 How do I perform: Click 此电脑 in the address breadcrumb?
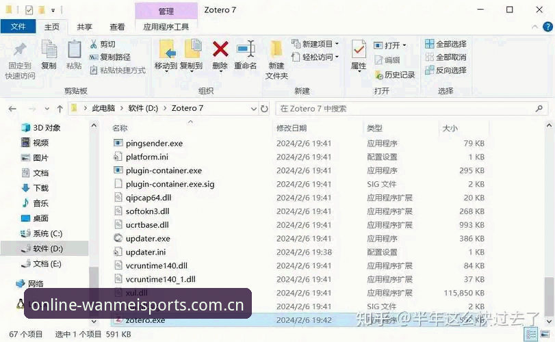103,108
